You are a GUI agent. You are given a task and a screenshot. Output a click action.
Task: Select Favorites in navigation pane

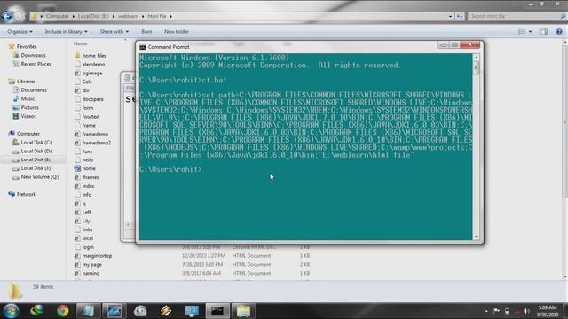(x=26, y=46)
